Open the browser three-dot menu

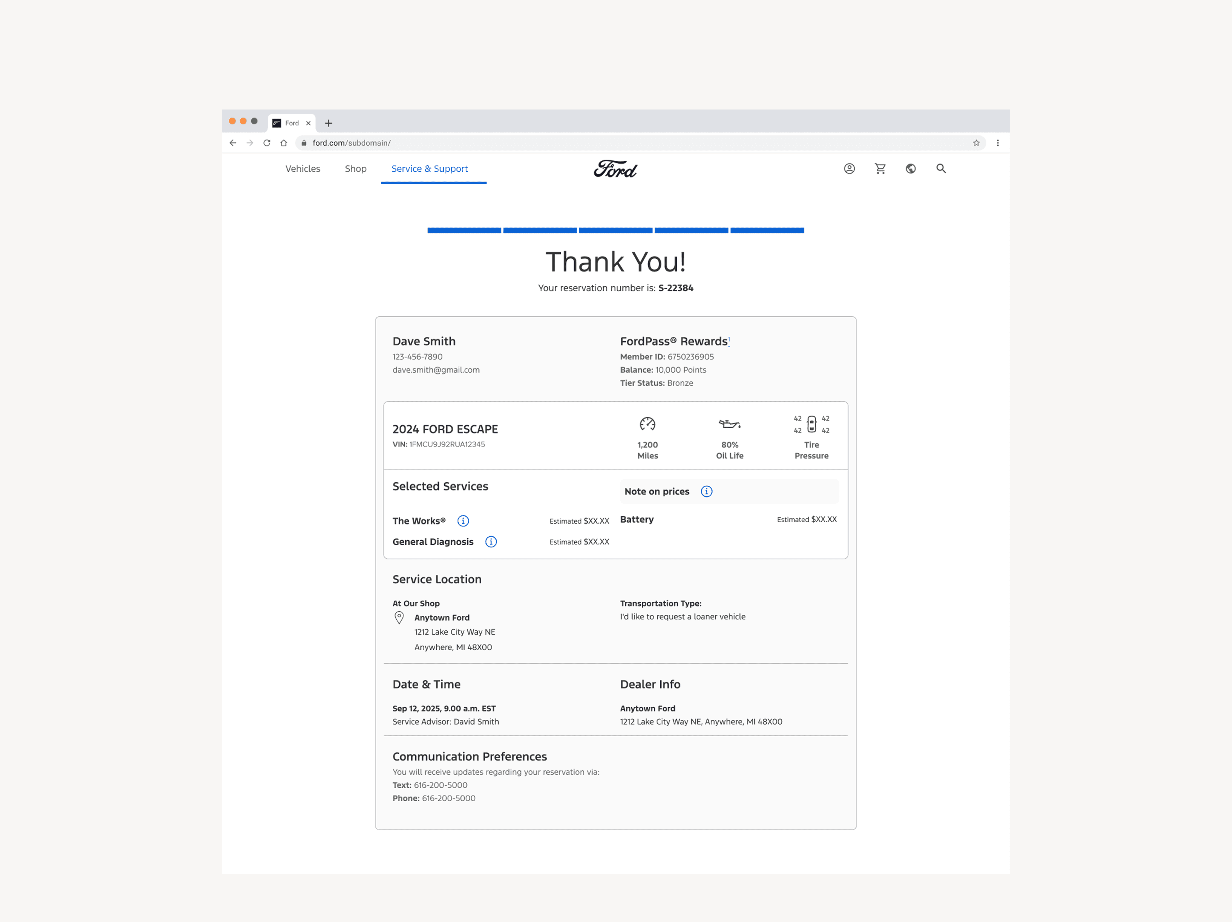(x=998, y=143)
